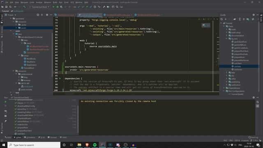Click the Rollback undo arrow in the toolbar
263x148 pixels.
coord(99,7)
